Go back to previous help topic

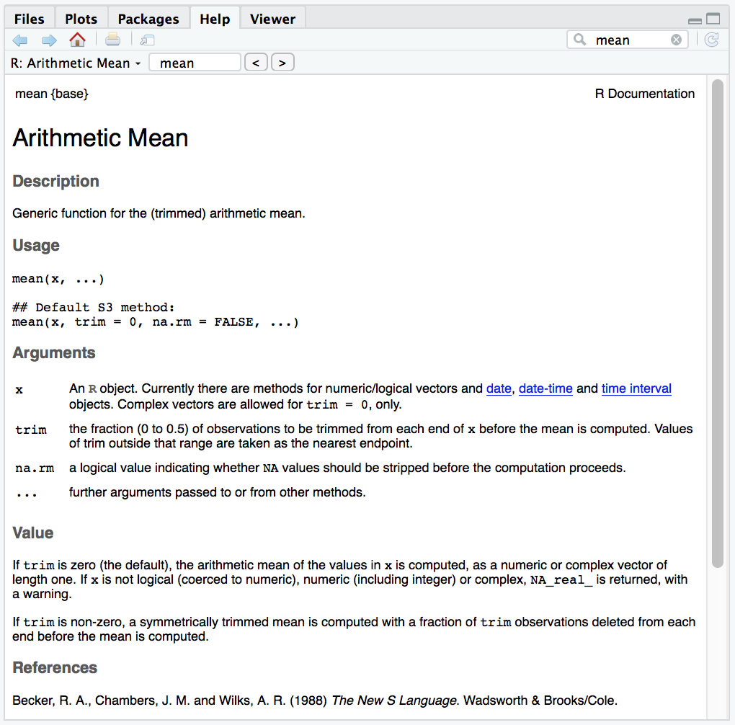(20, 40)
